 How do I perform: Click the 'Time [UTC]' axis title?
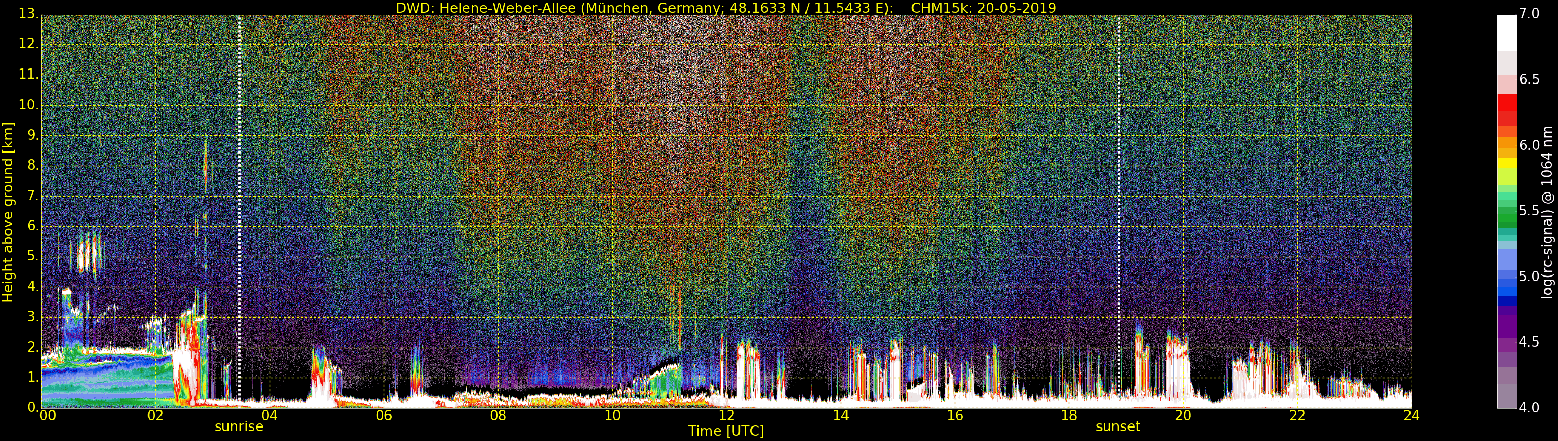[x=726, y=431]
